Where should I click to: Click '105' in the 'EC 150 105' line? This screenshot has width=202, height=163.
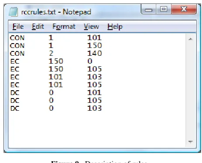[95, 69]
